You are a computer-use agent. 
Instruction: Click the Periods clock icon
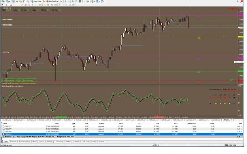[97, 2]
